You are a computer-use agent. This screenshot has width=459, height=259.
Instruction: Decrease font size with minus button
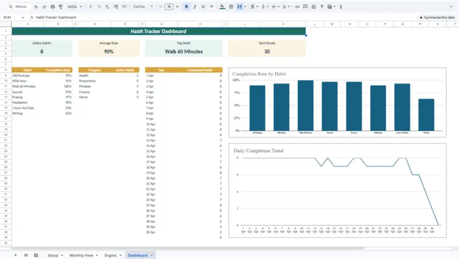(161, 7)
